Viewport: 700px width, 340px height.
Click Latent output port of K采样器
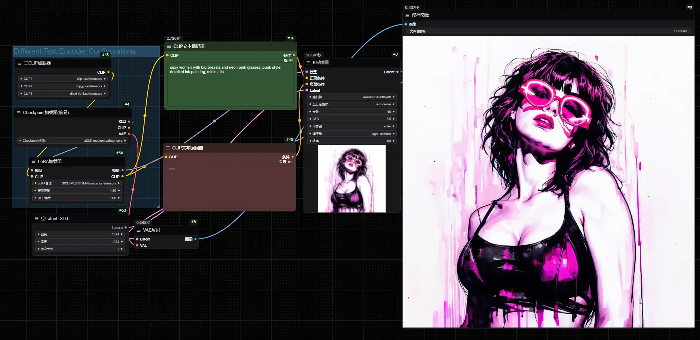pos(397,72)
